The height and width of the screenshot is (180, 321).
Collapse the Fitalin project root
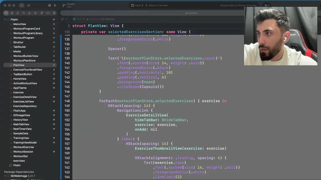(5, 19)
